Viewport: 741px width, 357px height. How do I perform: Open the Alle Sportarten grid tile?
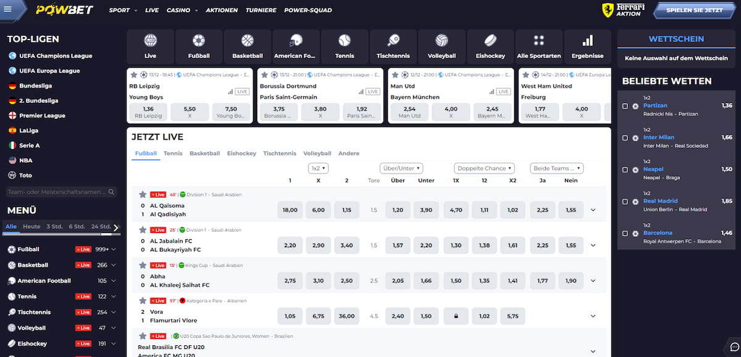click(x=539, y=47)
